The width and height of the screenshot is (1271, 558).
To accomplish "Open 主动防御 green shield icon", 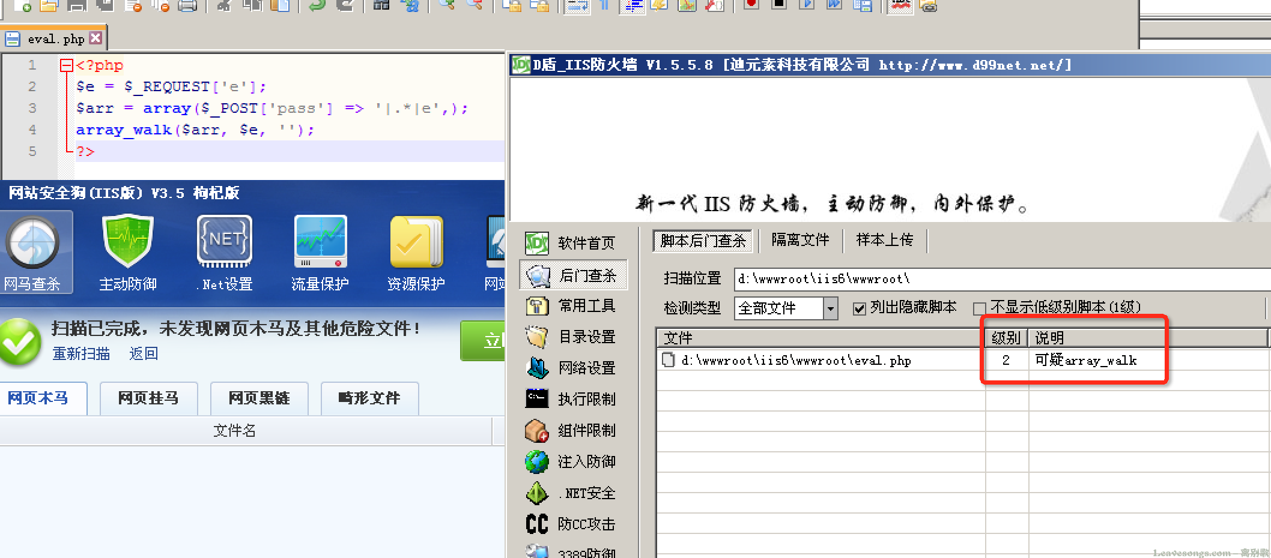I will click(127, 241).
